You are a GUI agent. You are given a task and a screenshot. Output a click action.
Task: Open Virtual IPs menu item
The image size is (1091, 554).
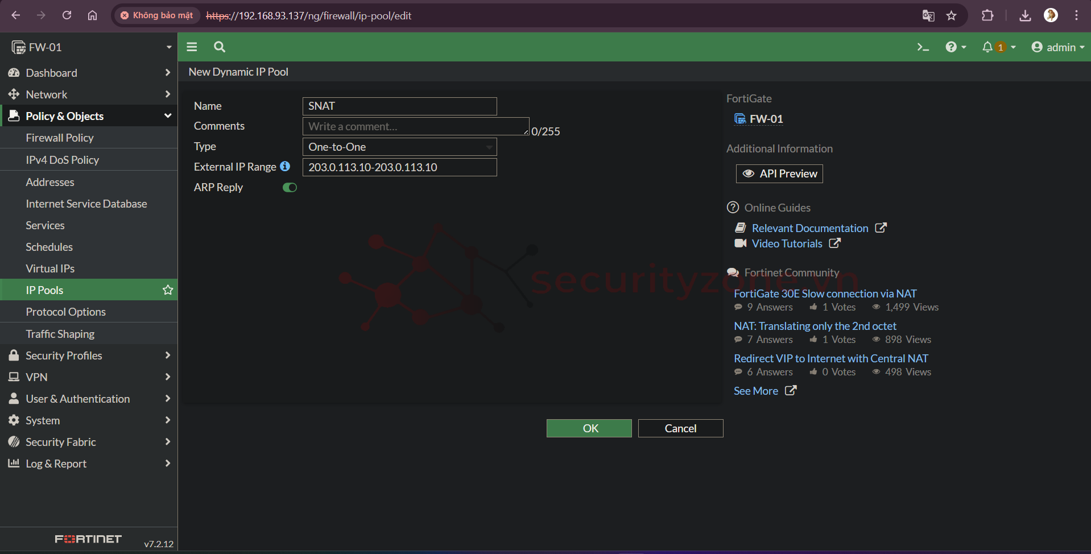[x=50, y=268]
